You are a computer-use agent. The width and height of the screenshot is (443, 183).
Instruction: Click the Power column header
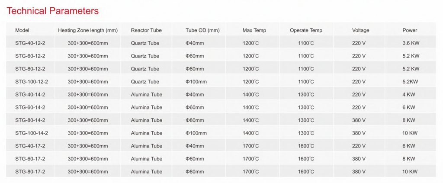point(410,30)
